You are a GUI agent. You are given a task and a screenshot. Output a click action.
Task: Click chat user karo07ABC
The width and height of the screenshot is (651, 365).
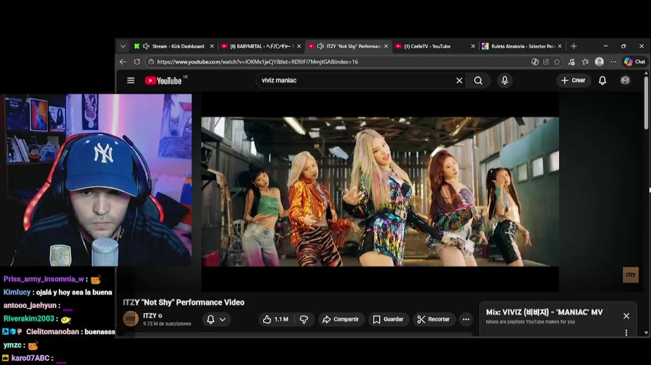click(x=30, y=358)
